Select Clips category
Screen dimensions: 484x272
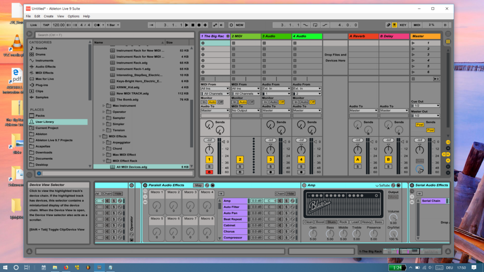click(39, 91)
